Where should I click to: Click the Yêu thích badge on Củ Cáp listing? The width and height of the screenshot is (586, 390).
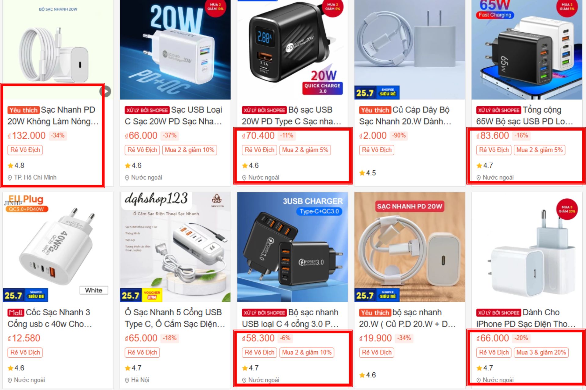point(375,110)
